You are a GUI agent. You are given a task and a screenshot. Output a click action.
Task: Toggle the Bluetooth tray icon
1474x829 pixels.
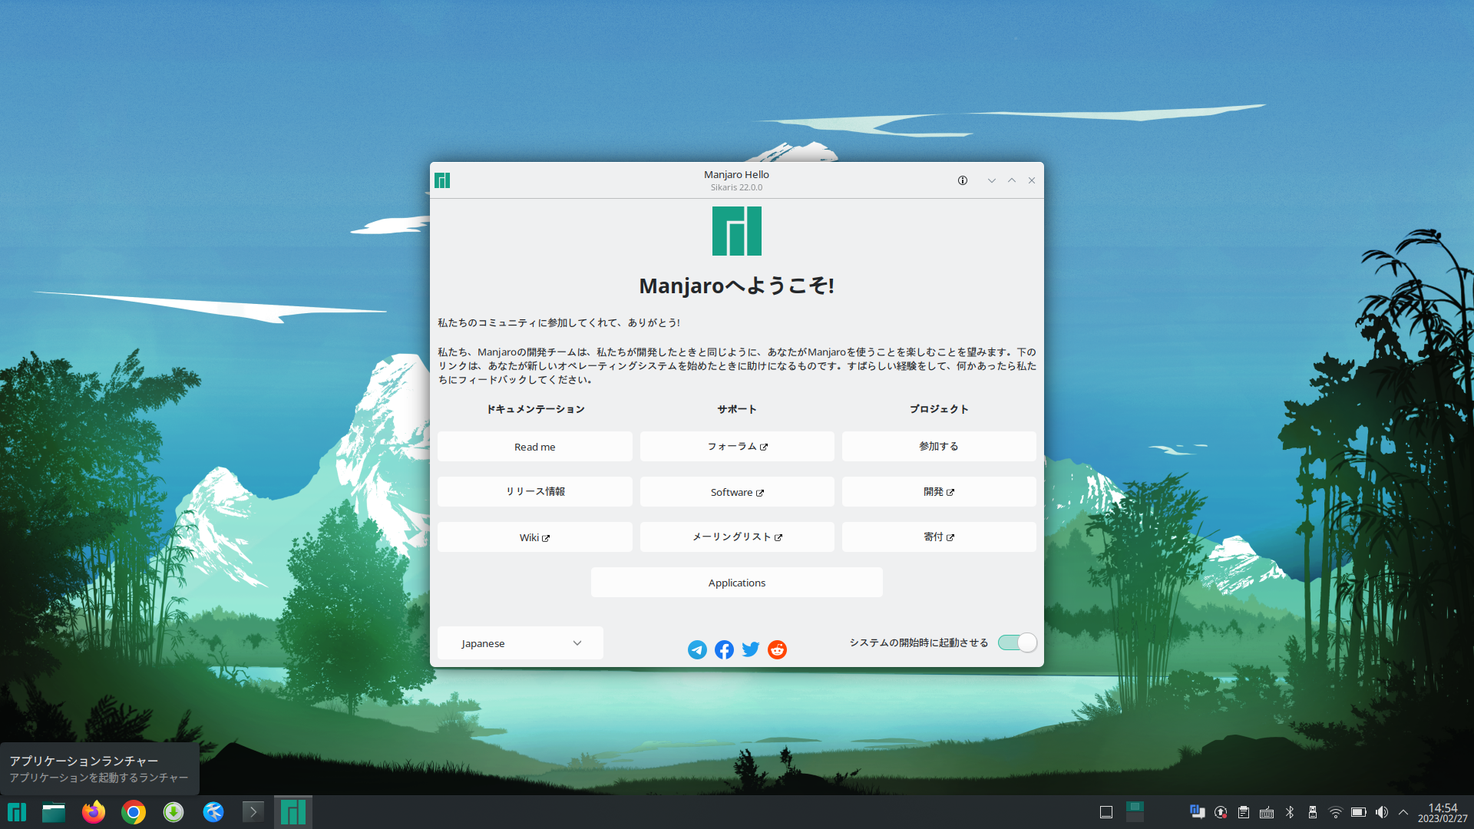(x=1291, y=811)
